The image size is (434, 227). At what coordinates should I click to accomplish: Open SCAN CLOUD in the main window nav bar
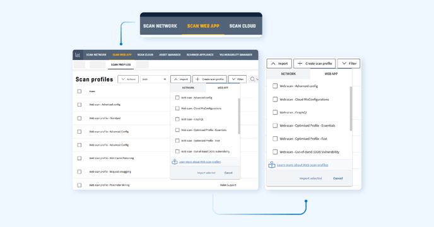click(x=145, y=55)
